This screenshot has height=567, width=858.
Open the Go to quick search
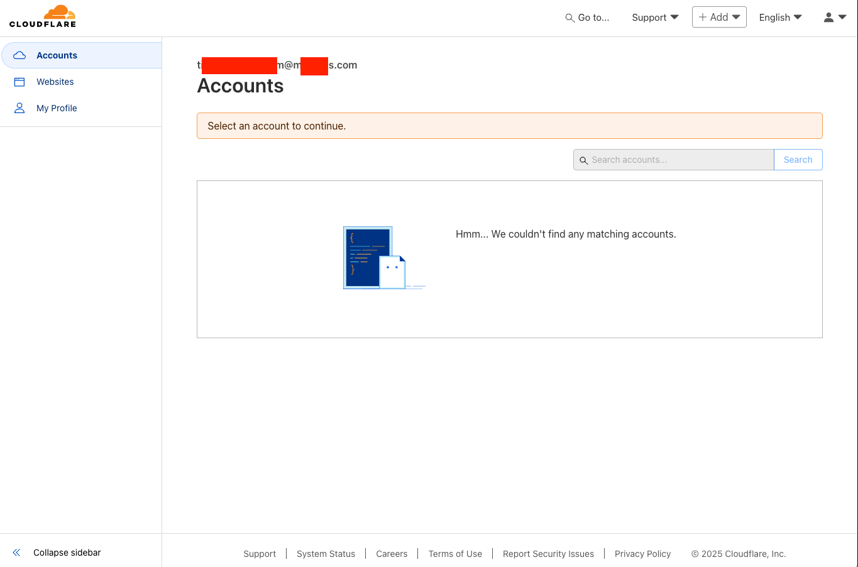pos(587,18)
